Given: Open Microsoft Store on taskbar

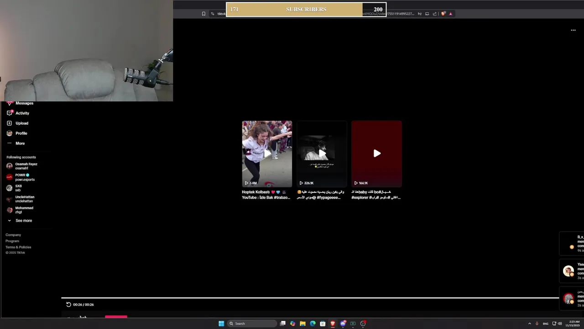Looking at the screenshot, I should (x=323, y=324).
